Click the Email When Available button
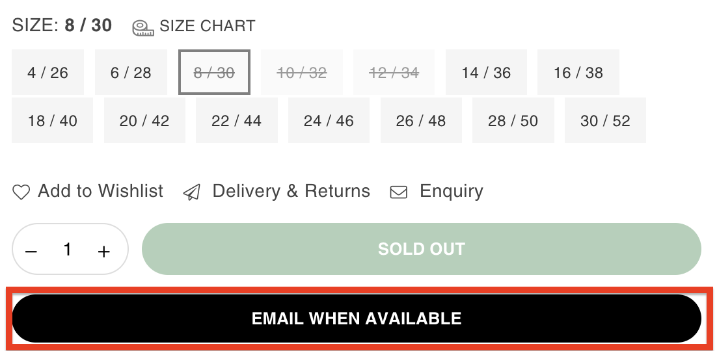The image size is (717, 351). pos(357,318)
